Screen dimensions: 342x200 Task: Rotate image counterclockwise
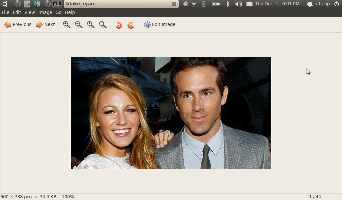click(119, 25)
